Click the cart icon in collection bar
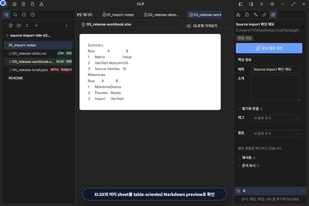This screenshot has height=206, width=309. tap(238, 191)
